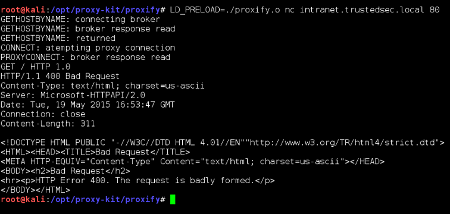The width and height of the screenshot is (450, 214).
Task: Click the 'GETHOSTBYNAME: connecting broker' line
Action: click(80, 20)
